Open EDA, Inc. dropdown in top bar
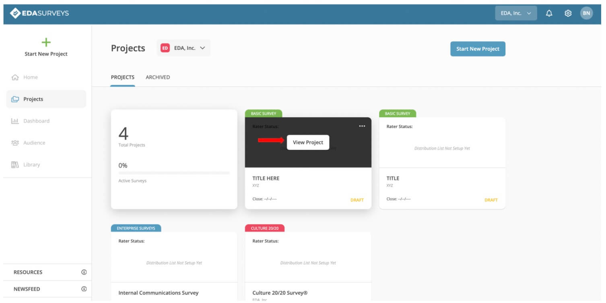Viewport: 606px width, 303px height. [x=516, y=13]
